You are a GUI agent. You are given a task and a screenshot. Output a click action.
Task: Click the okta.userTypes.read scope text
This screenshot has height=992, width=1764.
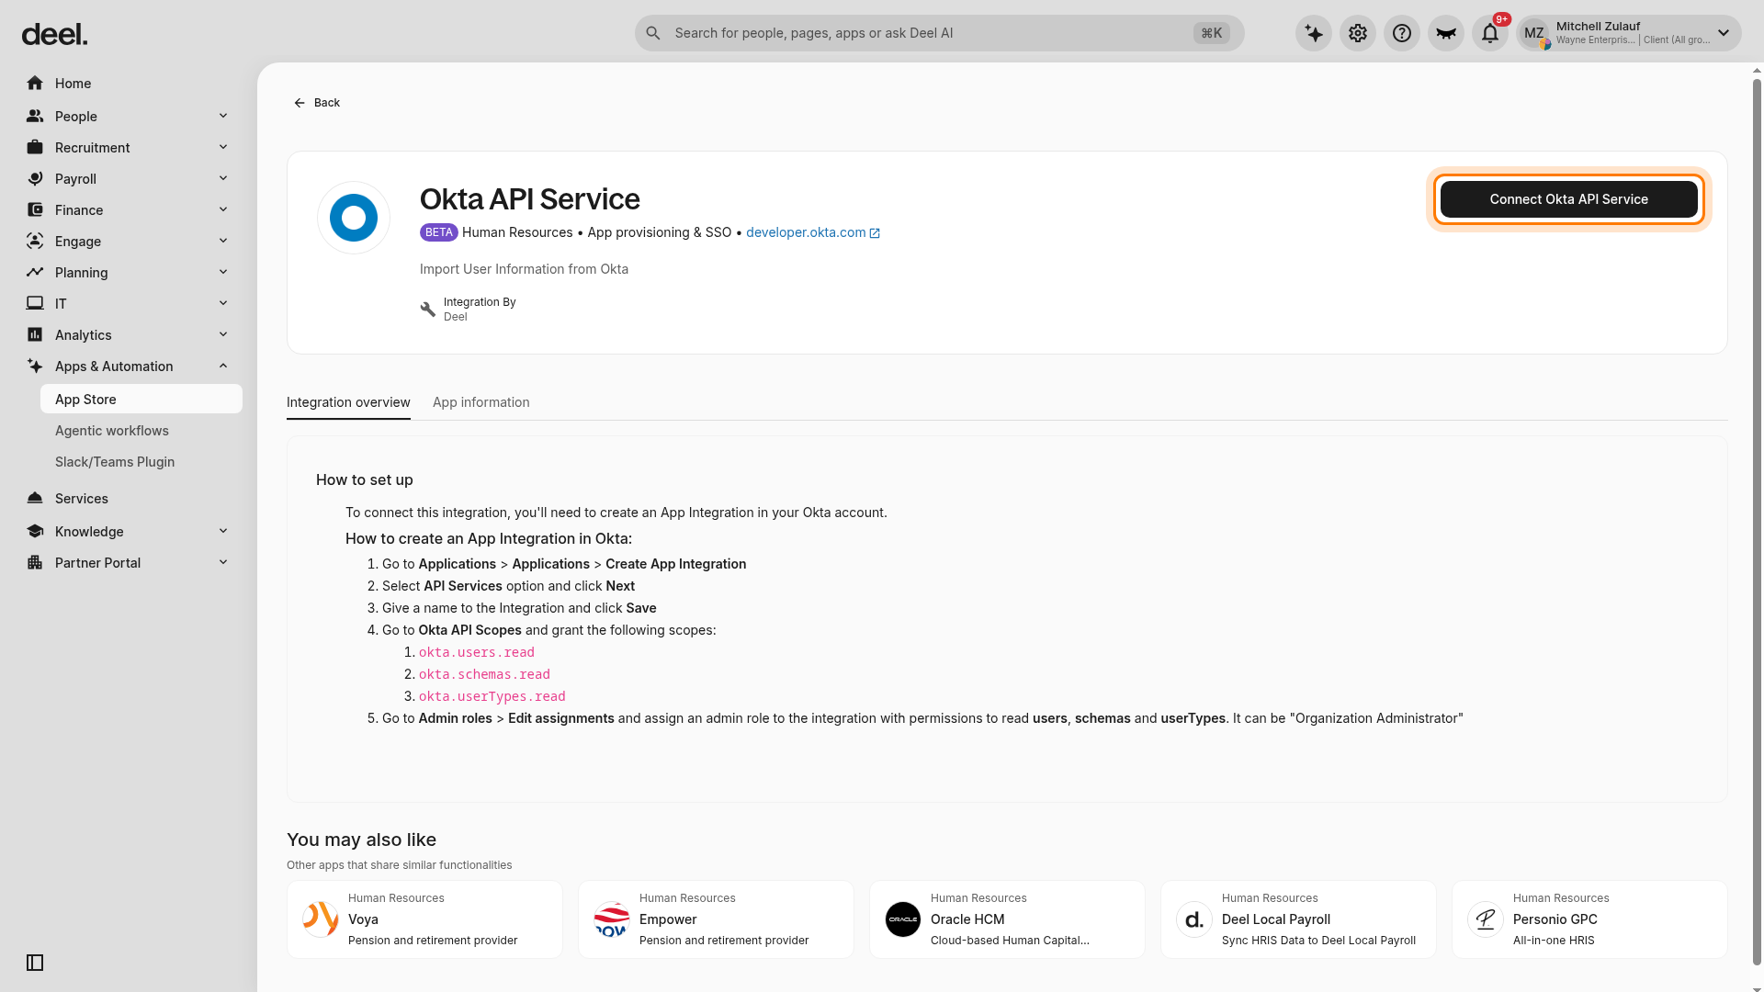point(492,696)
